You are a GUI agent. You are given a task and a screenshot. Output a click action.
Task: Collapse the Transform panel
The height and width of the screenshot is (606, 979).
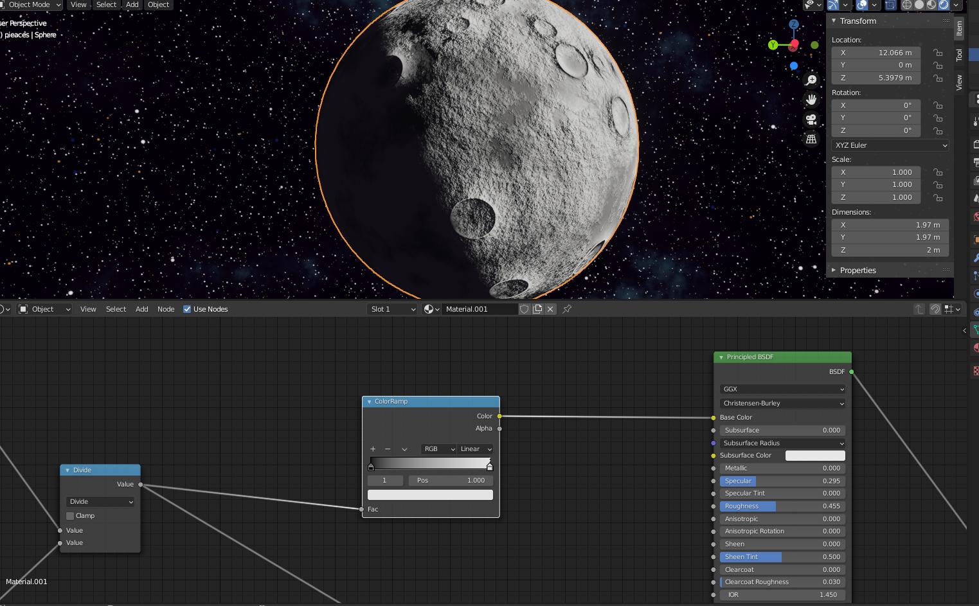click(834, 21)
